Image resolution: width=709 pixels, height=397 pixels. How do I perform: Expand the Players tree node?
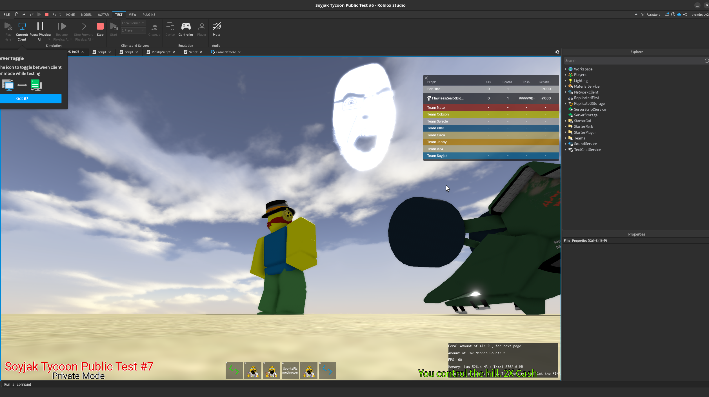pos(565,75)
